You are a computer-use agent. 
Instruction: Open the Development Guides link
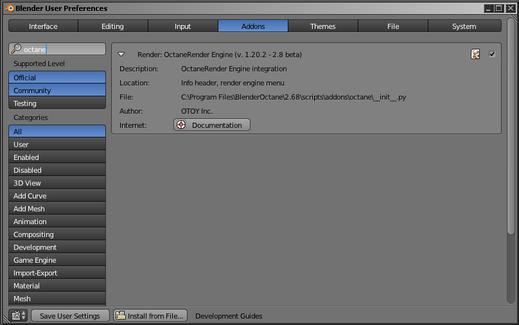(x=229, y=316)
